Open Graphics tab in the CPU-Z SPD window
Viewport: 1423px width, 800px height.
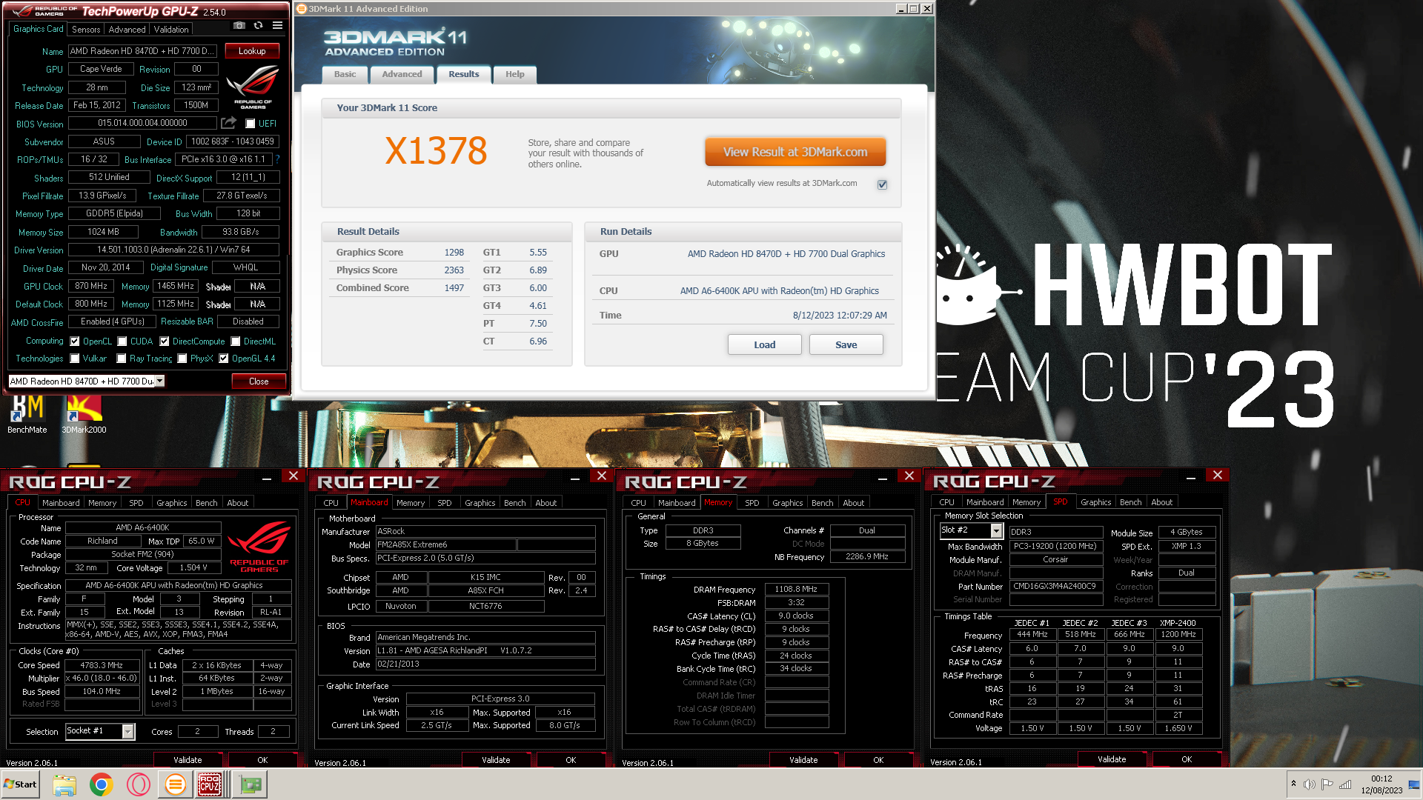click(1095, 502)
